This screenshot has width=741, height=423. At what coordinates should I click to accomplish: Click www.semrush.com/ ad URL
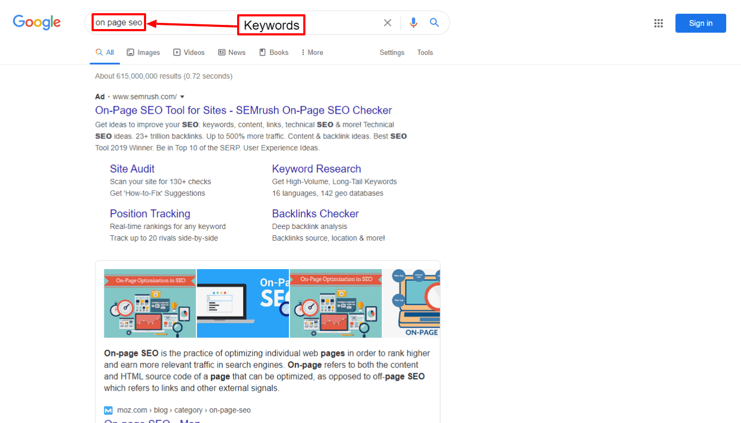click(x=144, y=97)
